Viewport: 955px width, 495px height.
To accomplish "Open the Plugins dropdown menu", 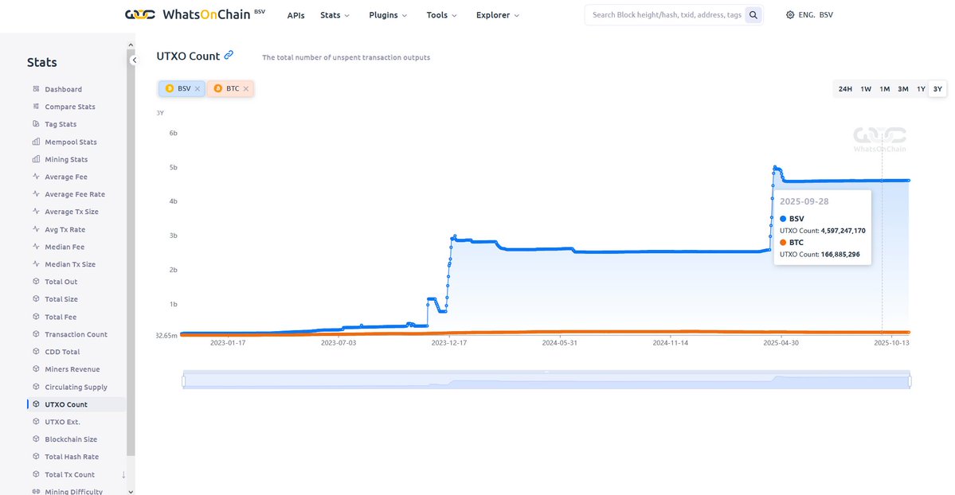I will pos(388,15).
